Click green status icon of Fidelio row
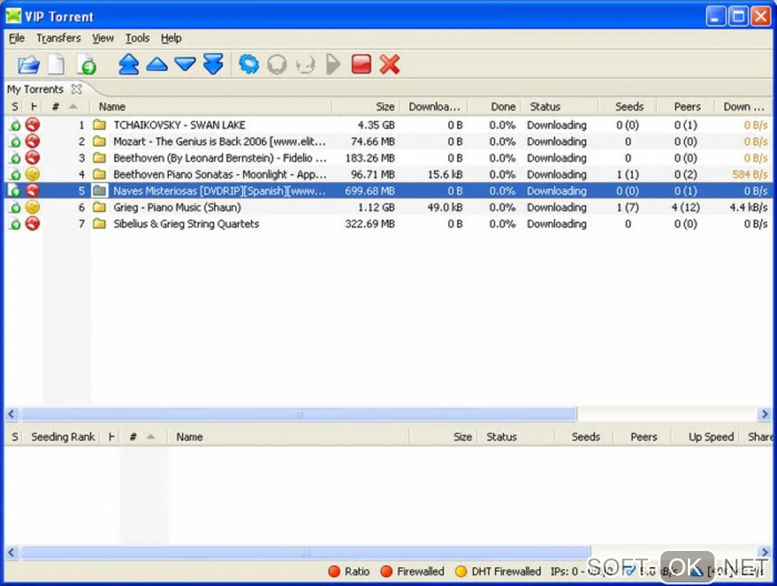This screenshot has height=586, width=777. coord(15,159)
